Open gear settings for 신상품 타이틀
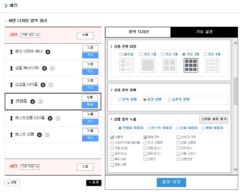 [43, 85]
